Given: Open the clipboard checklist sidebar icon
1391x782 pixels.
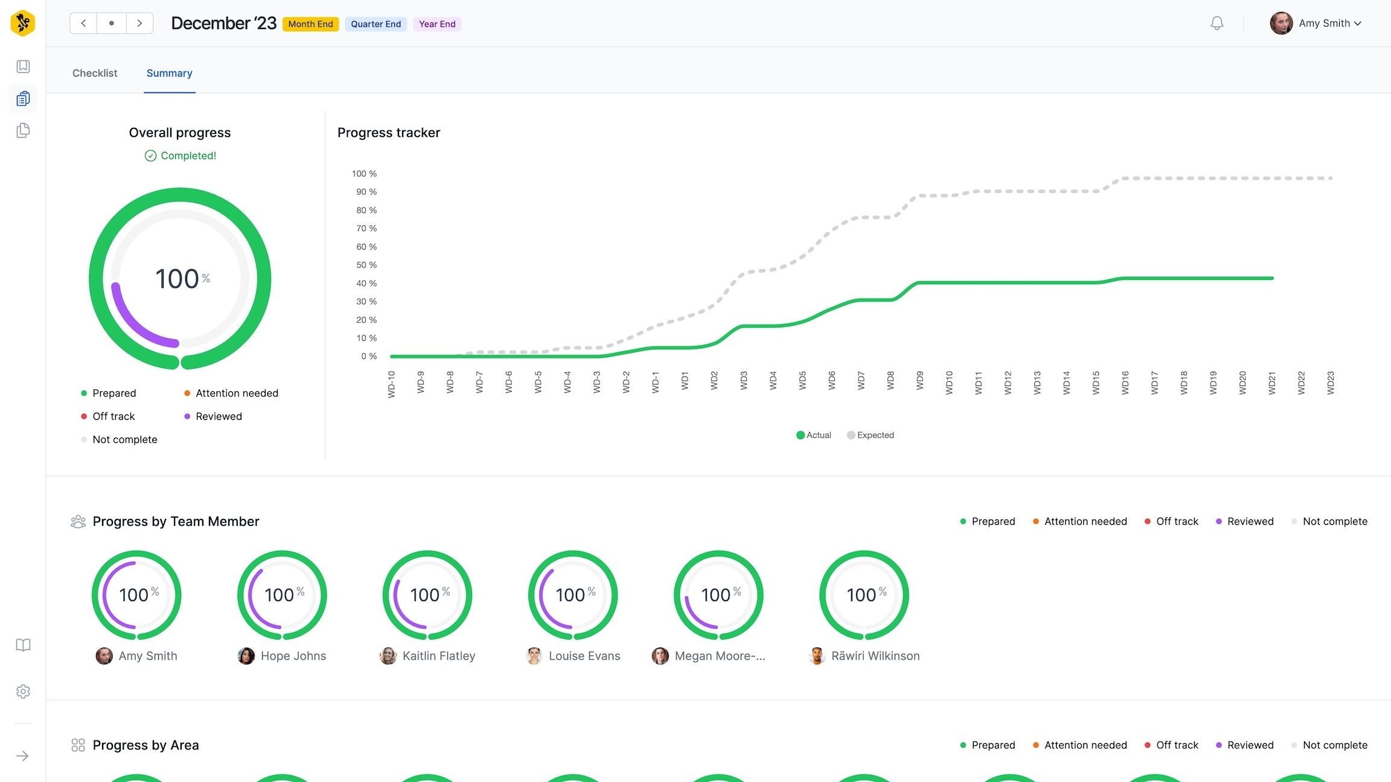Looking at the screenshot, I should coord(23,98).
